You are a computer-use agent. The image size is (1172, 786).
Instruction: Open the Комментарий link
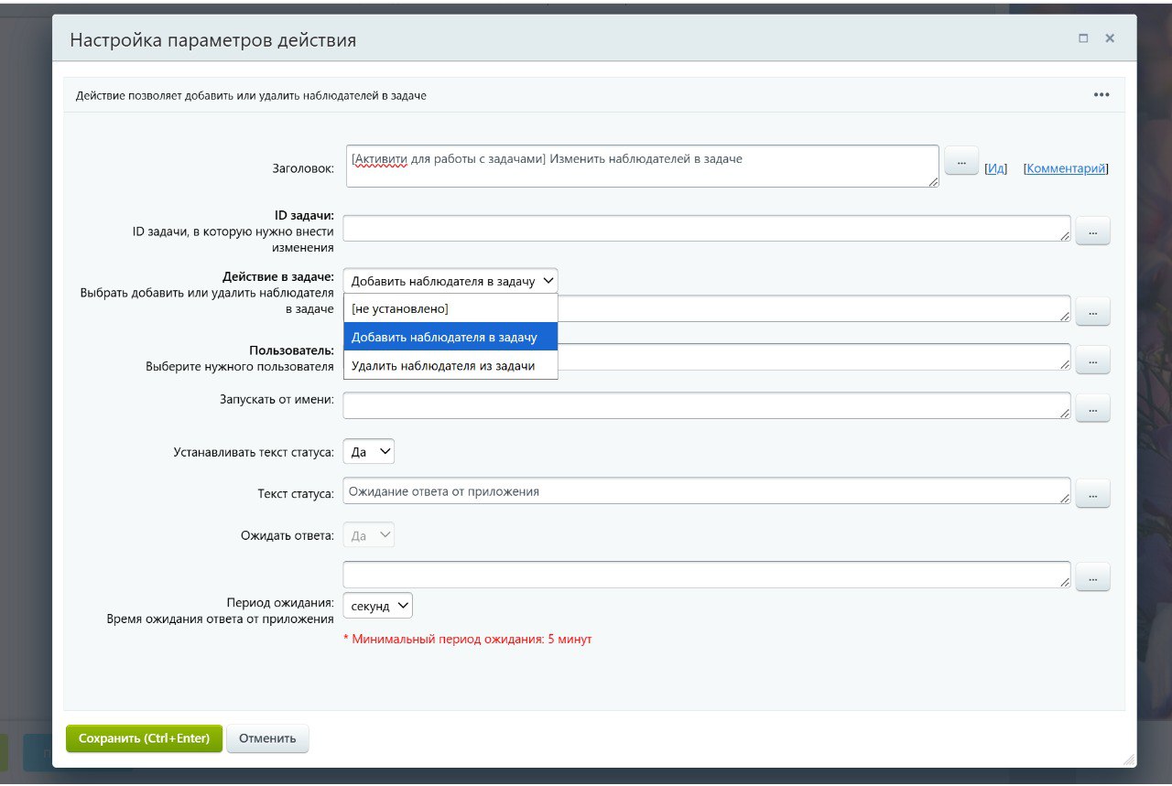point(1066,168)
